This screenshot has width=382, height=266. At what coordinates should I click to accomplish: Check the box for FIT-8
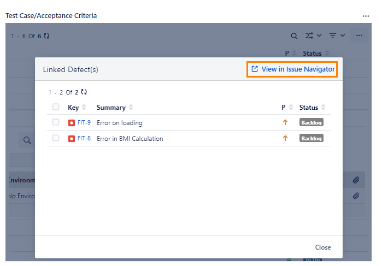[56, 138]
